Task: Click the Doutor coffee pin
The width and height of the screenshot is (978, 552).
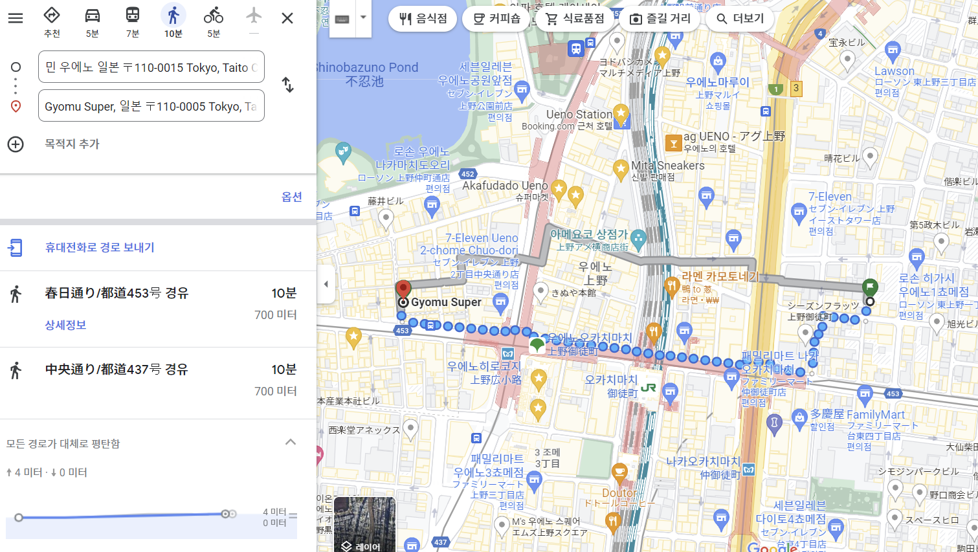Action: [619, 472]
